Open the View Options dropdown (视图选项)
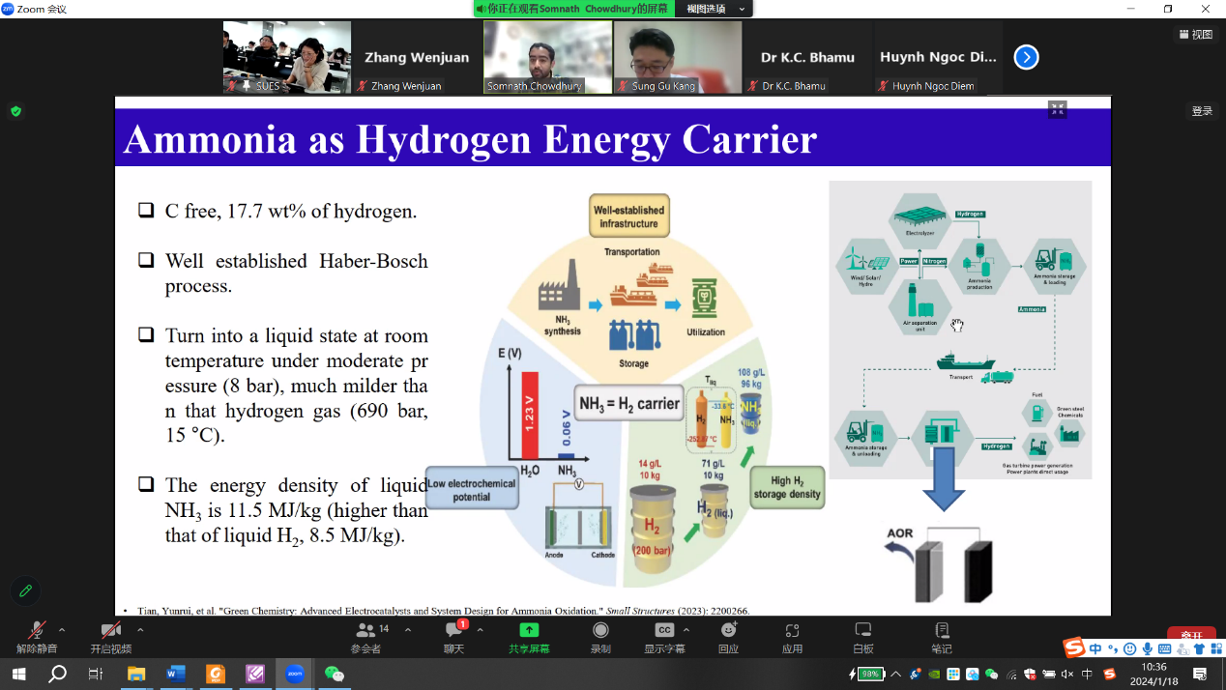1226x690 pixels. 715,9
